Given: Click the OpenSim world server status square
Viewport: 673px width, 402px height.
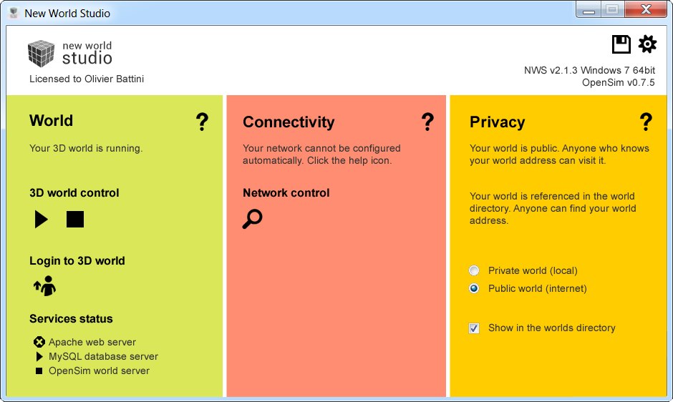Looking at the screenshot, I should pos(39,371).
